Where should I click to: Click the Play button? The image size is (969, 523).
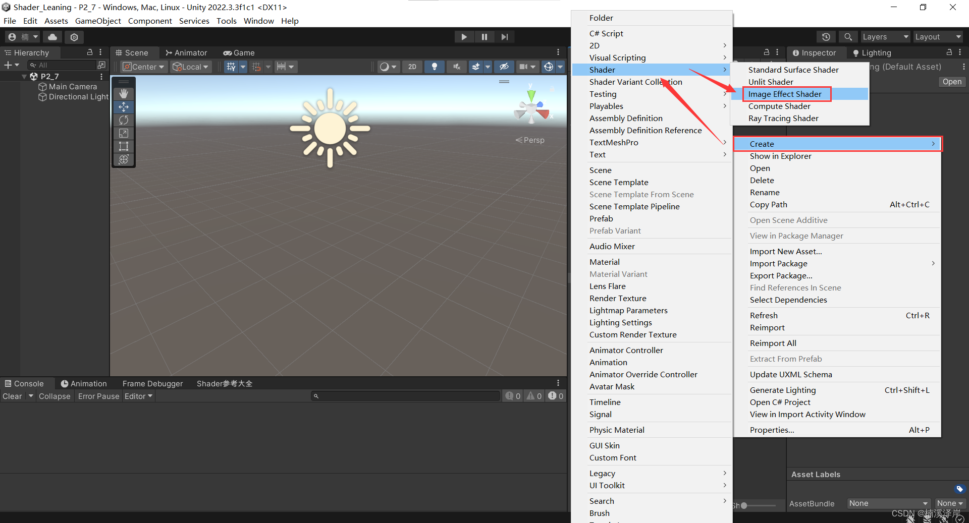pyautogui.click(x=464, y=37)
